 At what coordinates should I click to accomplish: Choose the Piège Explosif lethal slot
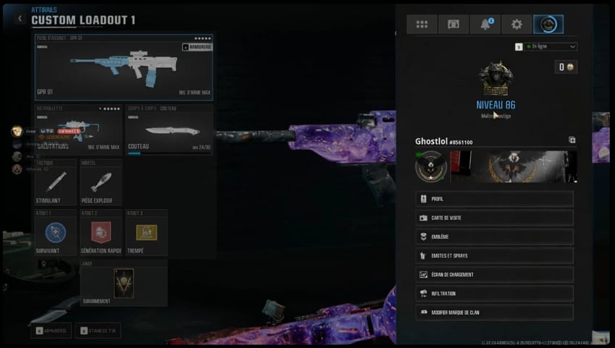[x=101, y=182]
